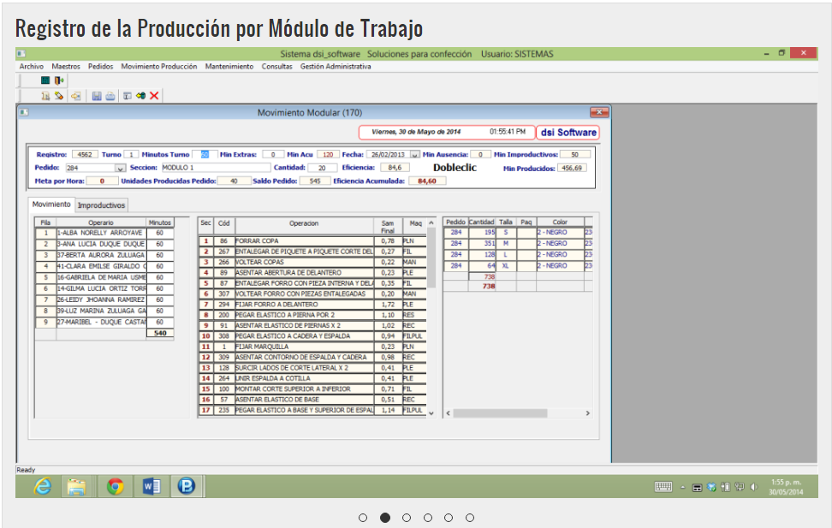Screen dimensions: 832x528
Task: Select operation row FORRAR COPA
Action: pyautogui.click(x=313, y=241)
